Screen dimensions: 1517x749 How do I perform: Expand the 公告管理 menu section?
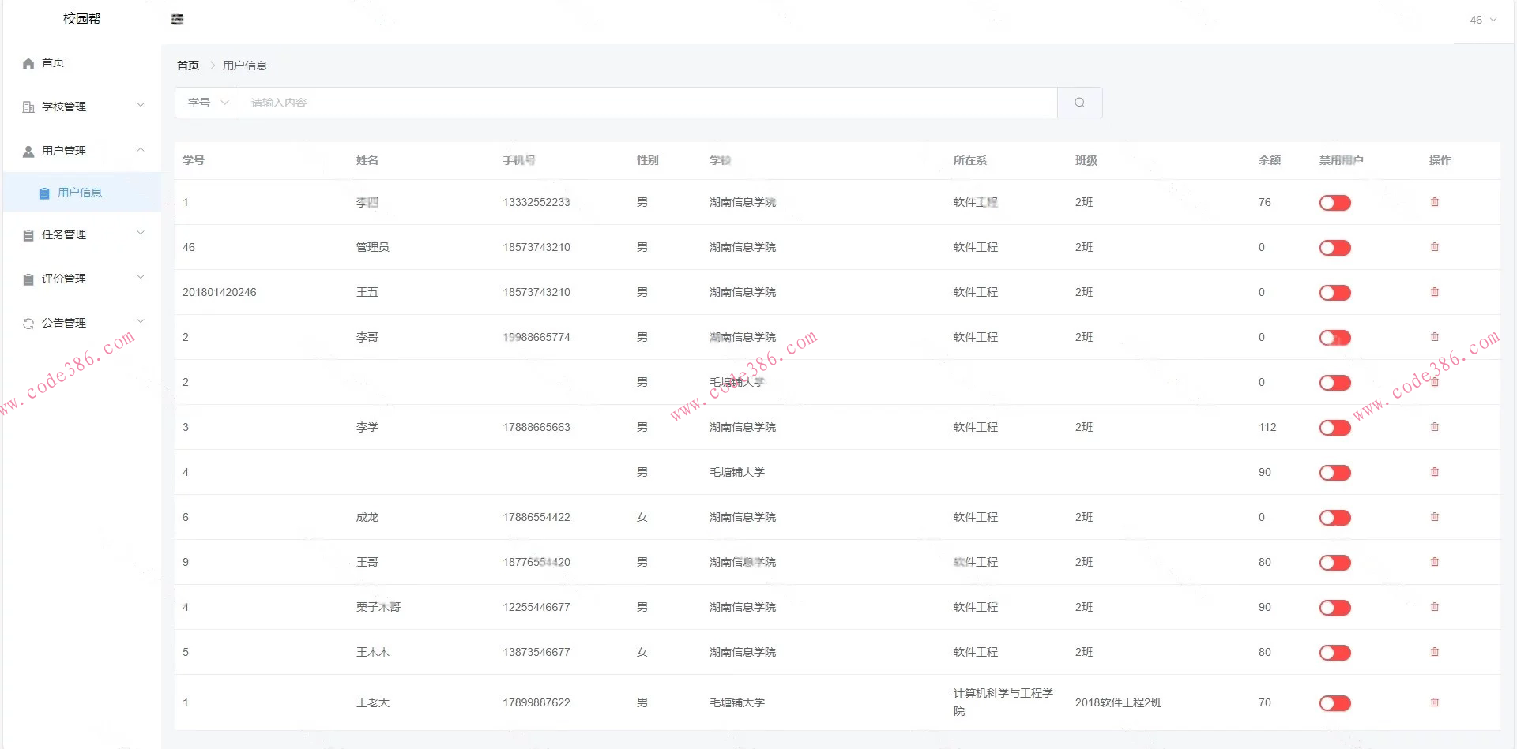82,323
